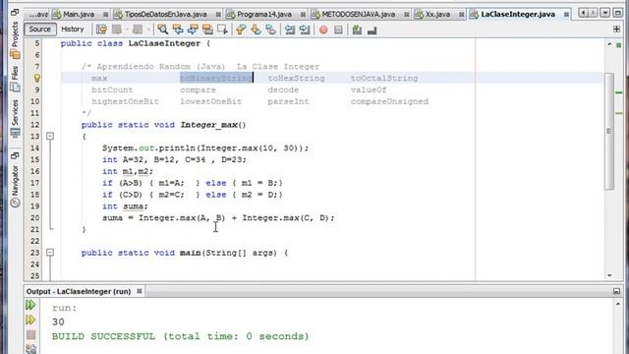Screen dimensions: 629x354
Task: Click Previous Bookmark icon
Action: (x=241, y=29)
